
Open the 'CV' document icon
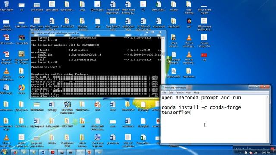click(143, 6)
